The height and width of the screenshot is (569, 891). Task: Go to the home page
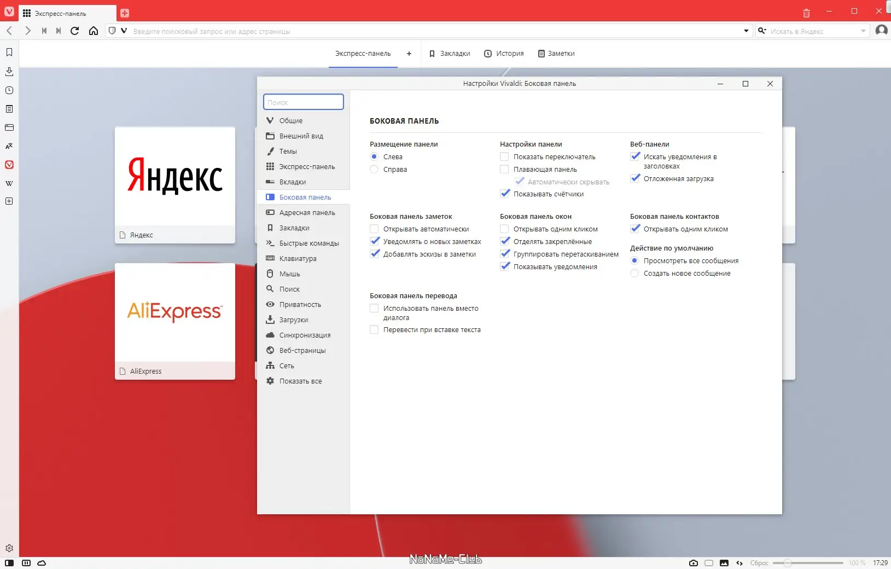click(x=94, y=31)
